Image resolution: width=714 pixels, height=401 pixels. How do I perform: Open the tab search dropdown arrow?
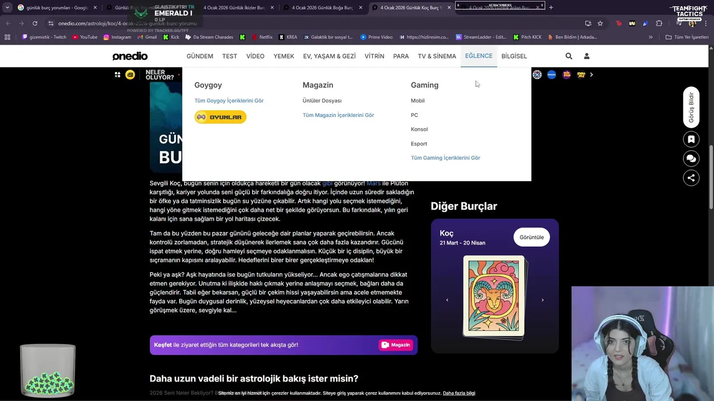point(7,7)
